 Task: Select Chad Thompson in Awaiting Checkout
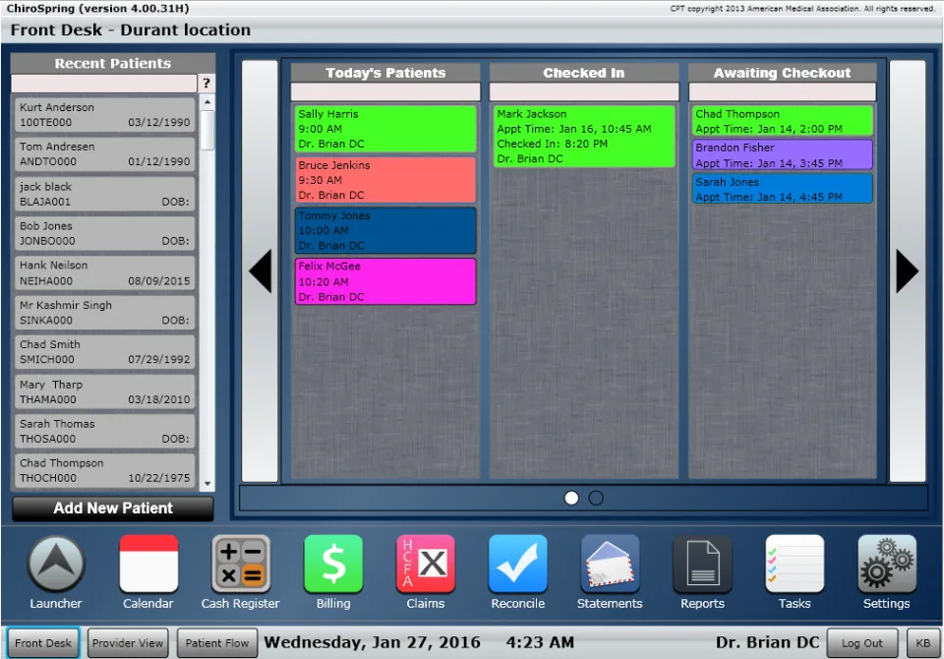click(782, 121)
